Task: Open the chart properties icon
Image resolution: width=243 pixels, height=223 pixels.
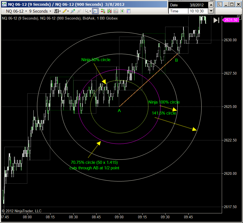Action: pyautogui.click(x=129, y=11)
